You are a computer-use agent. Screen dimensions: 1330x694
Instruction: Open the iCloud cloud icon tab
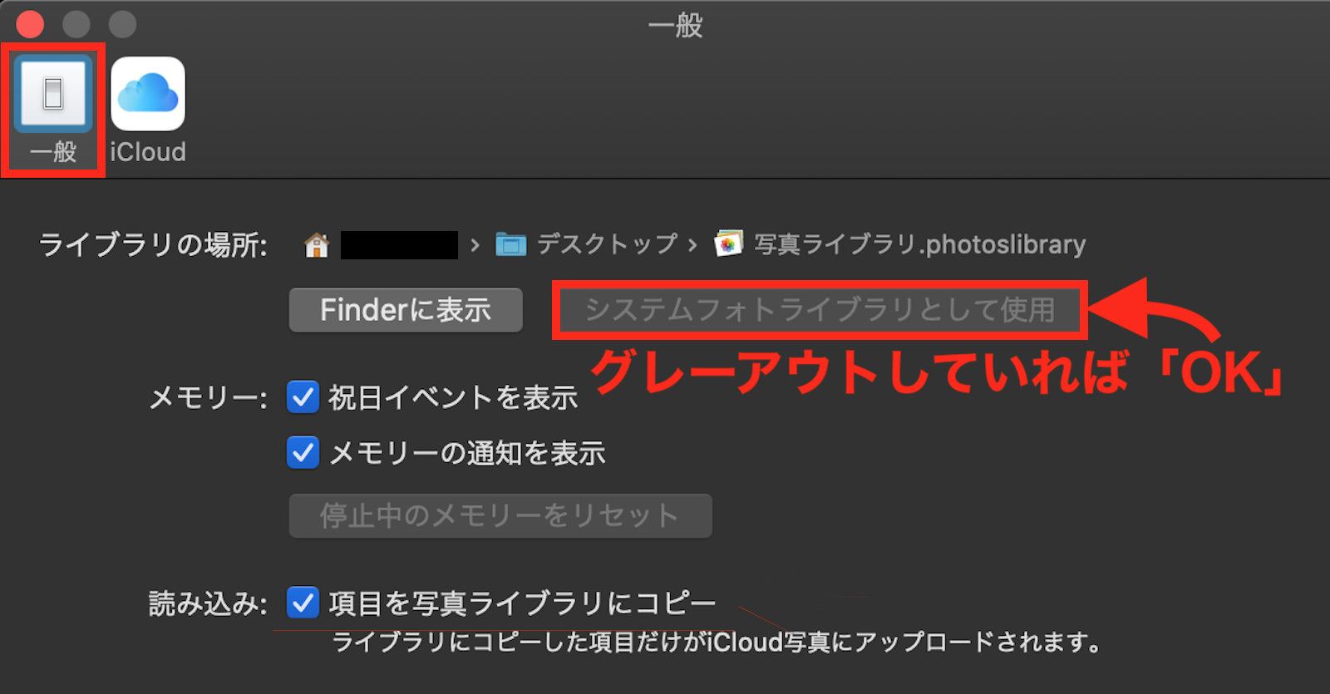point(148,94)
